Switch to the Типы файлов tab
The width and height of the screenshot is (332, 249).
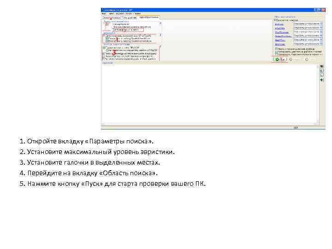point(129,18)
